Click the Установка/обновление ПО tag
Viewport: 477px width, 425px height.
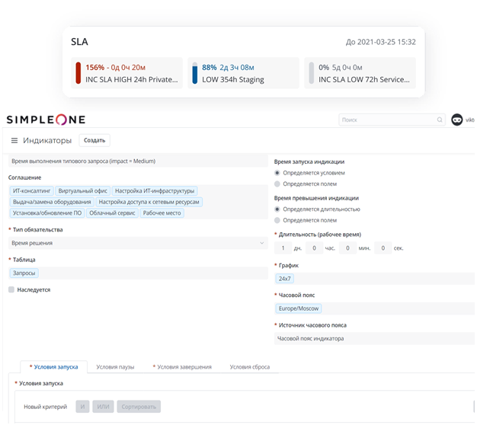(x=47, y=213)
